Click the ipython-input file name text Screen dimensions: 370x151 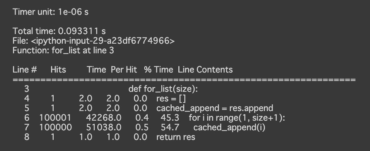[93, 41]
